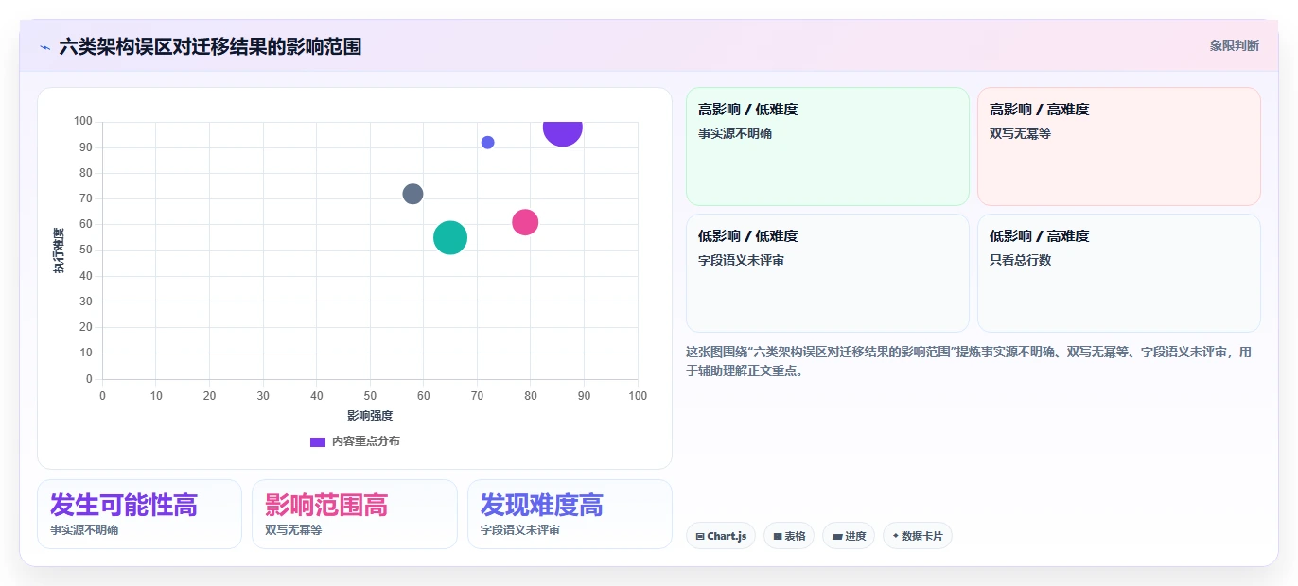Open the 低影响 / 低难度 quadrant card
1298x586 pixels.
828,273
